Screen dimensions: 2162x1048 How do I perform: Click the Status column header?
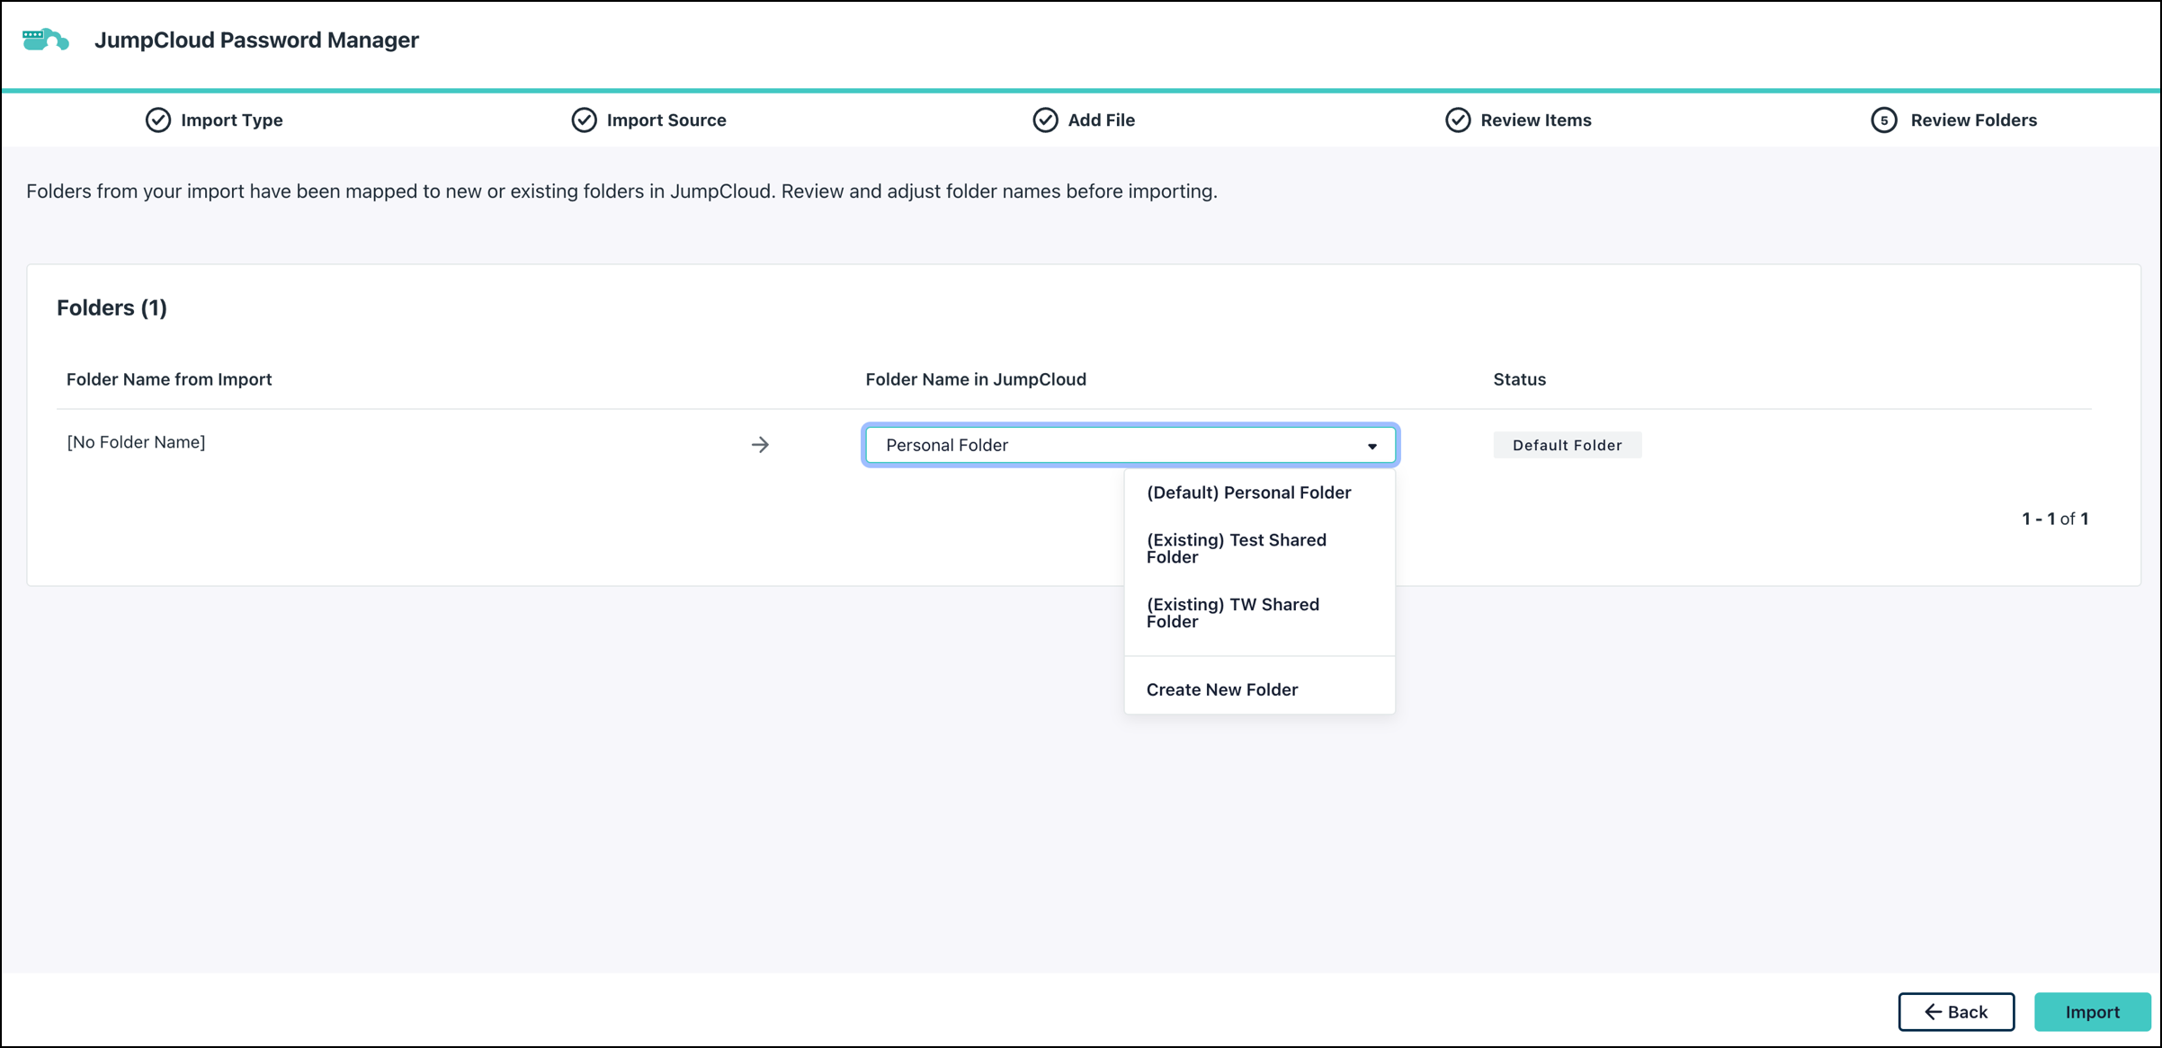[1520, 379]
